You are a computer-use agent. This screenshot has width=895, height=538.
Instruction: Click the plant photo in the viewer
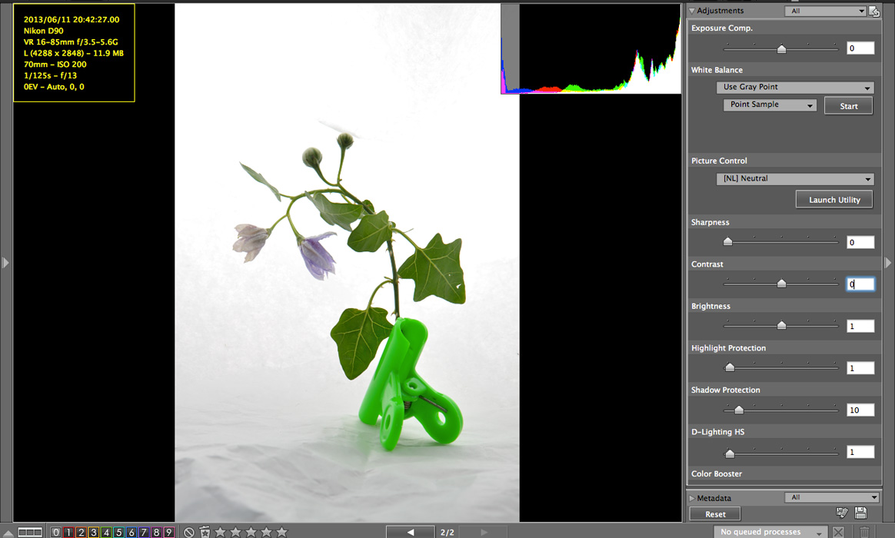[x=347, y=262]
